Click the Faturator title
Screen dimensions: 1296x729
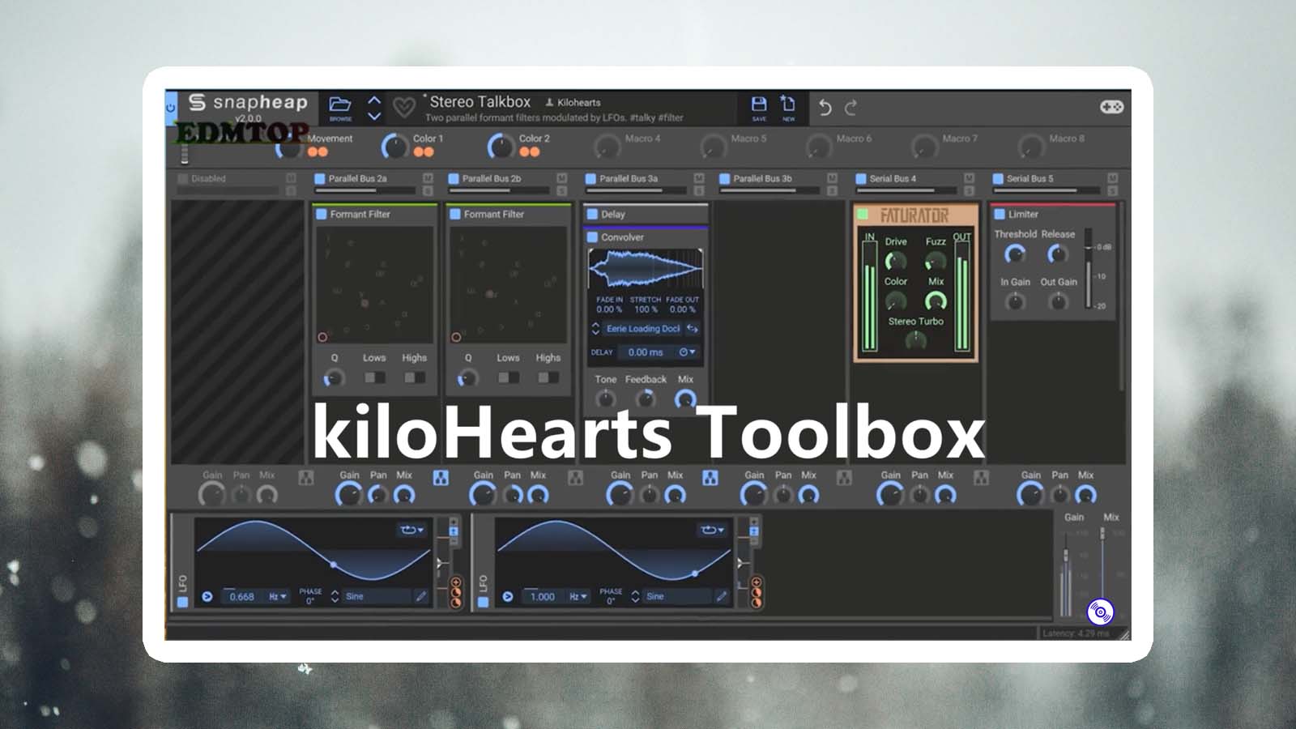click(914, 215)
